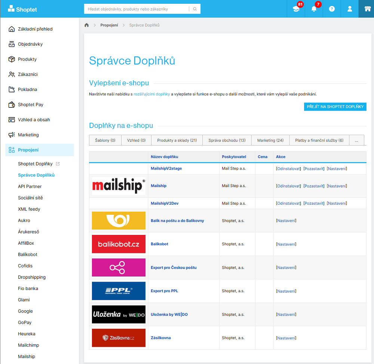Click the search magnifier icon
This screenshot has height=364, width=374.
(194, 9)
